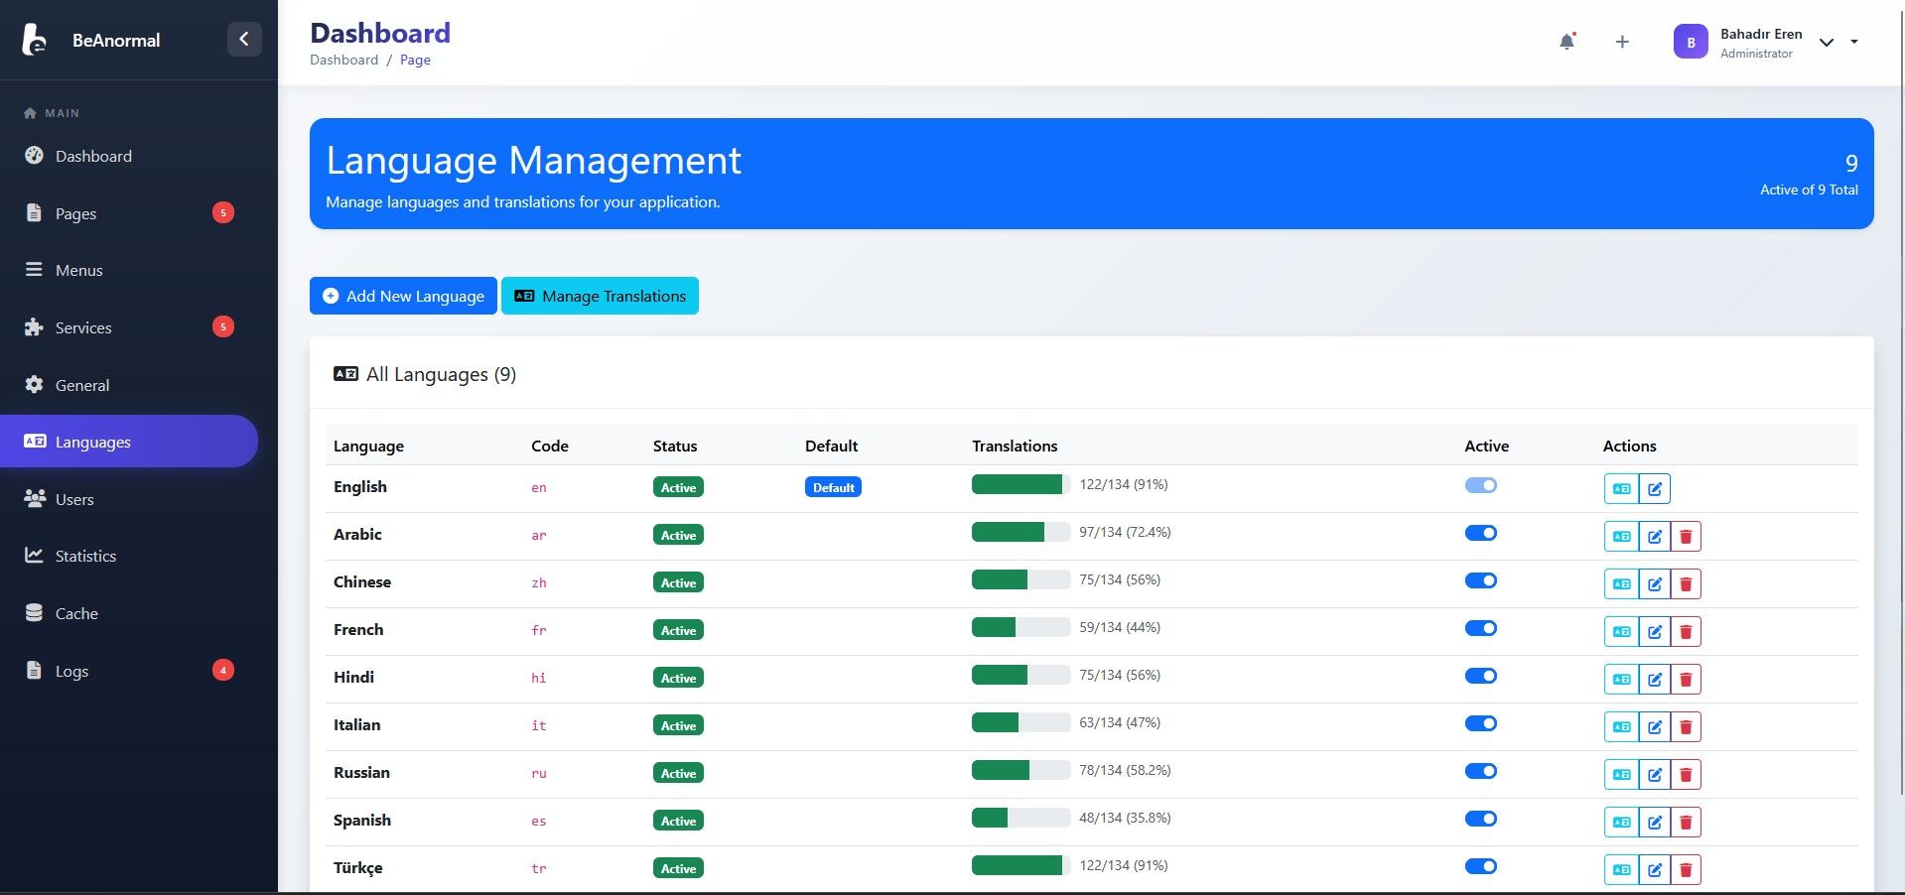Image resolution: width=1905 pixels, height=895 pixels.
Task: Disable the Chinese language active toggle
Action: click(1480, 580)
